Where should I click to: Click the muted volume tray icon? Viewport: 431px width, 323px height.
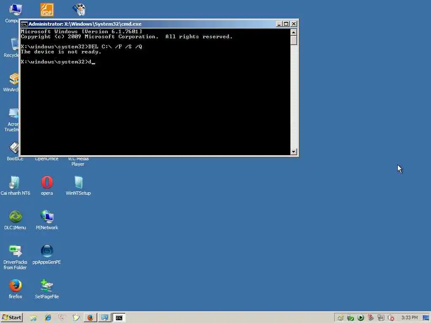(x=391, y=318)
